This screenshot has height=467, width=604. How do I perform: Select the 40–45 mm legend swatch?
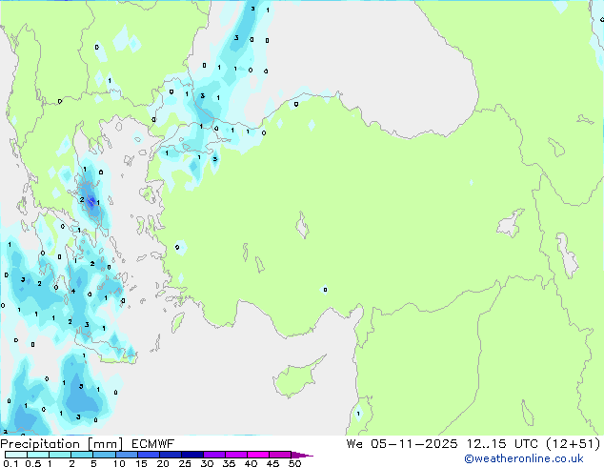click(x=258, y=455)
